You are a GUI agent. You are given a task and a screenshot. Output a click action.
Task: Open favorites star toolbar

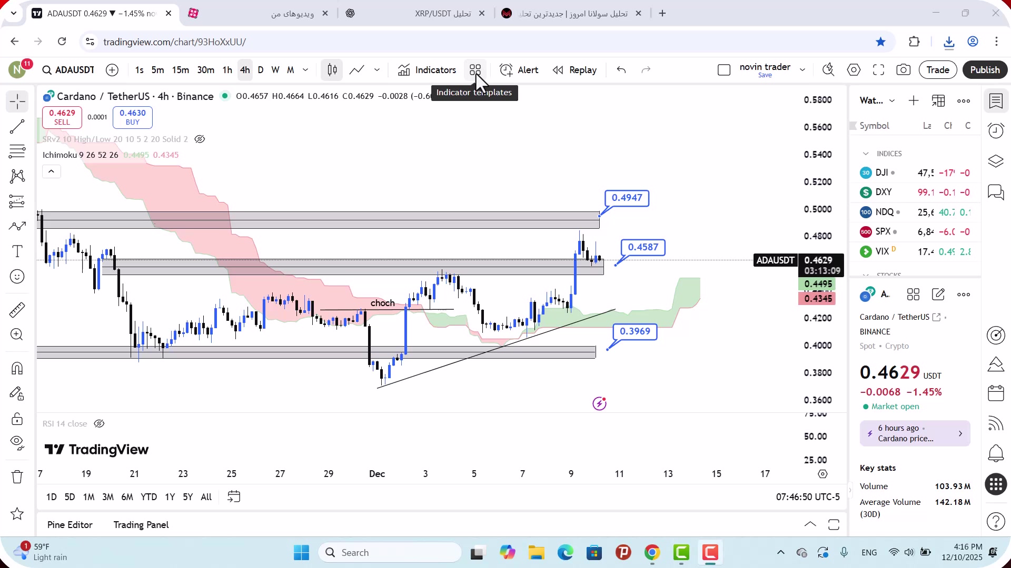17,514
